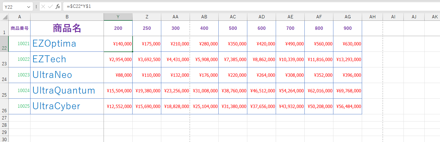
Task: Select the product number 10023 cell
Action: point(20,75)
